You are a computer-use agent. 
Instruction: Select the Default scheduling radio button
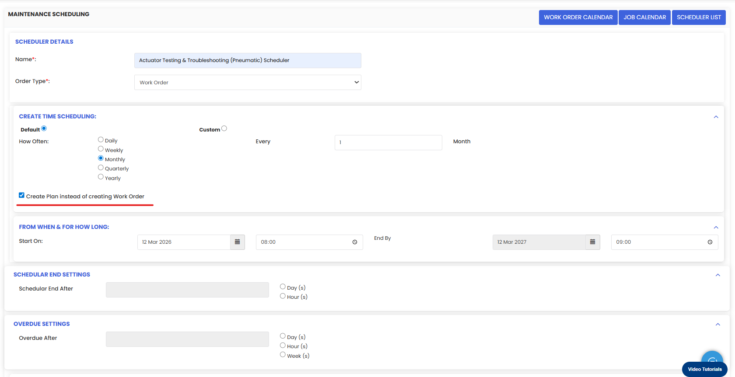[x=44, y=128]
